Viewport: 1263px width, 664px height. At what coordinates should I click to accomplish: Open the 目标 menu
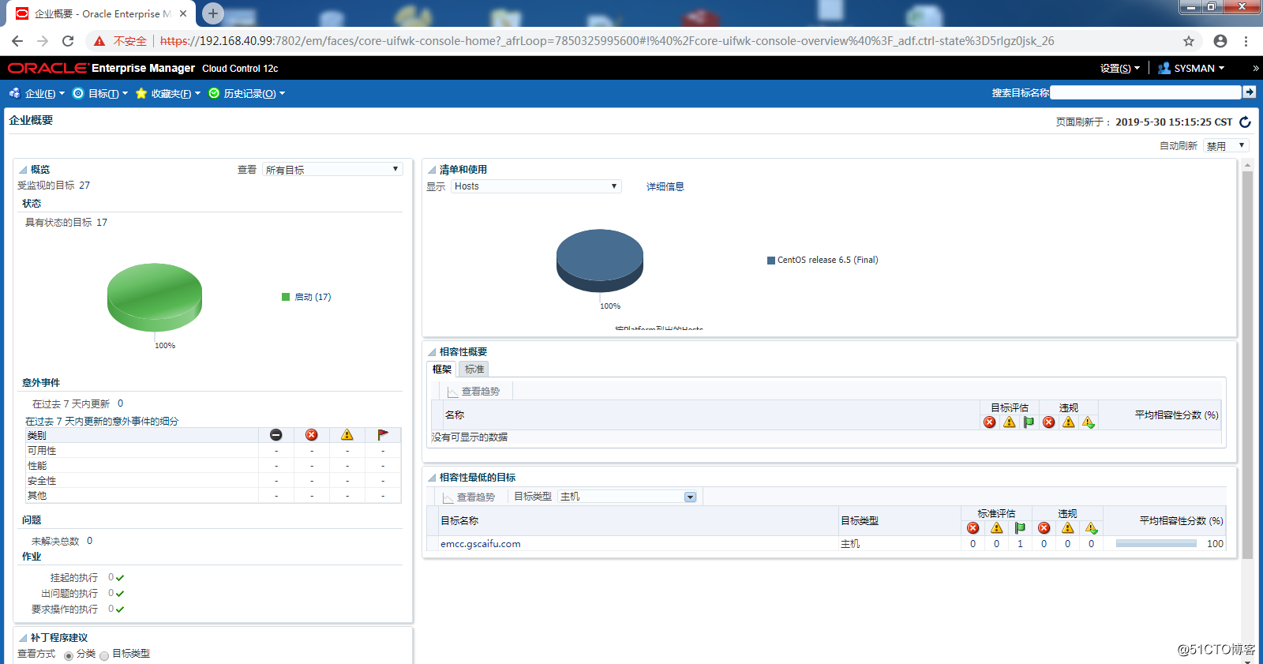(100, 93)
